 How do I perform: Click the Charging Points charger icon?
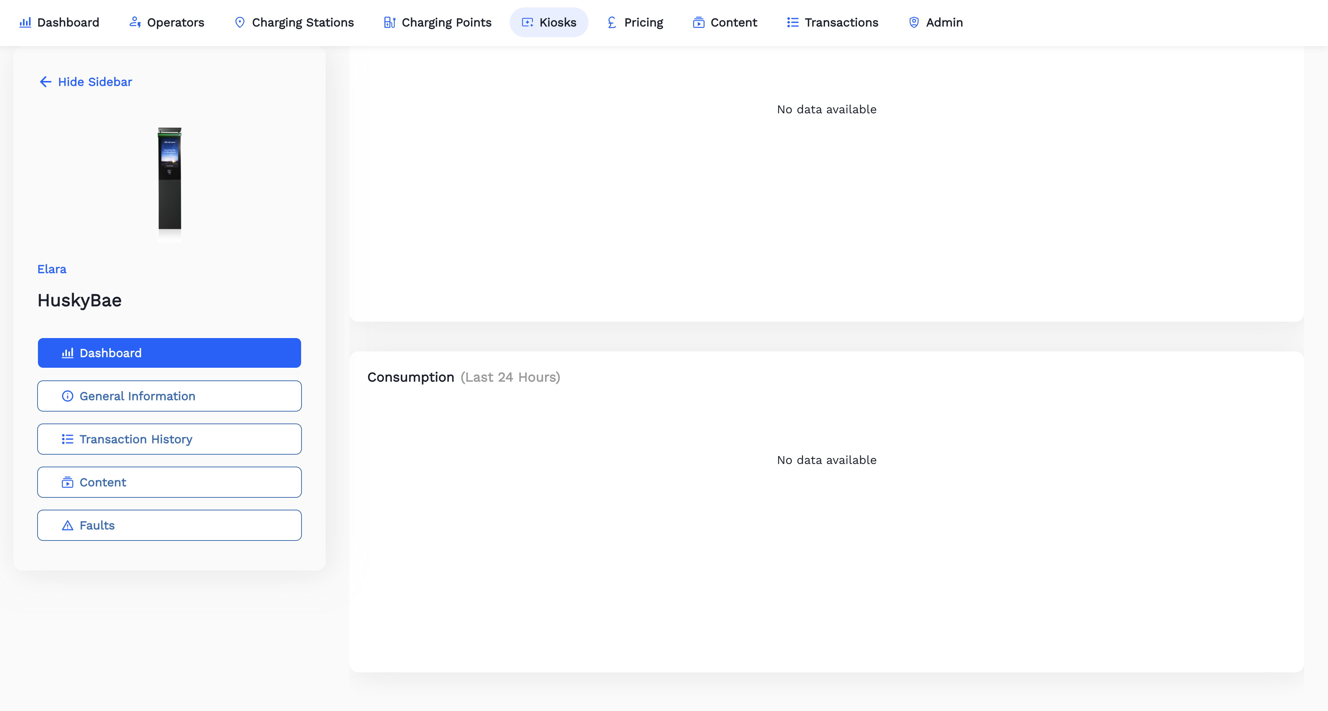pyautogui.click(x=389, y=22)
